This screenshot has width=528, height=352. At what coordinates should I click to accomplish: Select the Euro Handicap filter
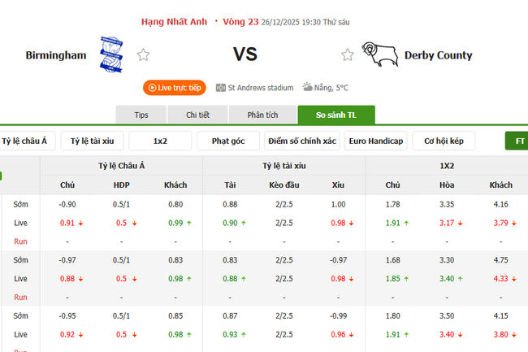click(375, 141)
